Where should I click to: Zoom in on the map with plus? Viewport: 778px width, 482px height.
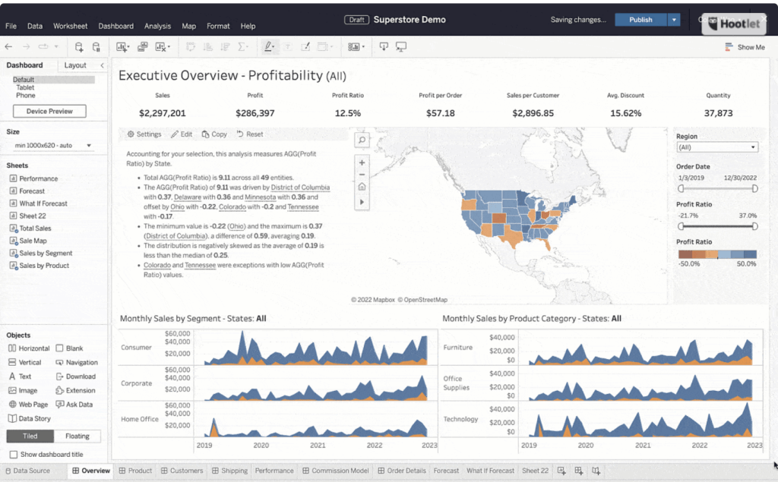coord(362,162)
